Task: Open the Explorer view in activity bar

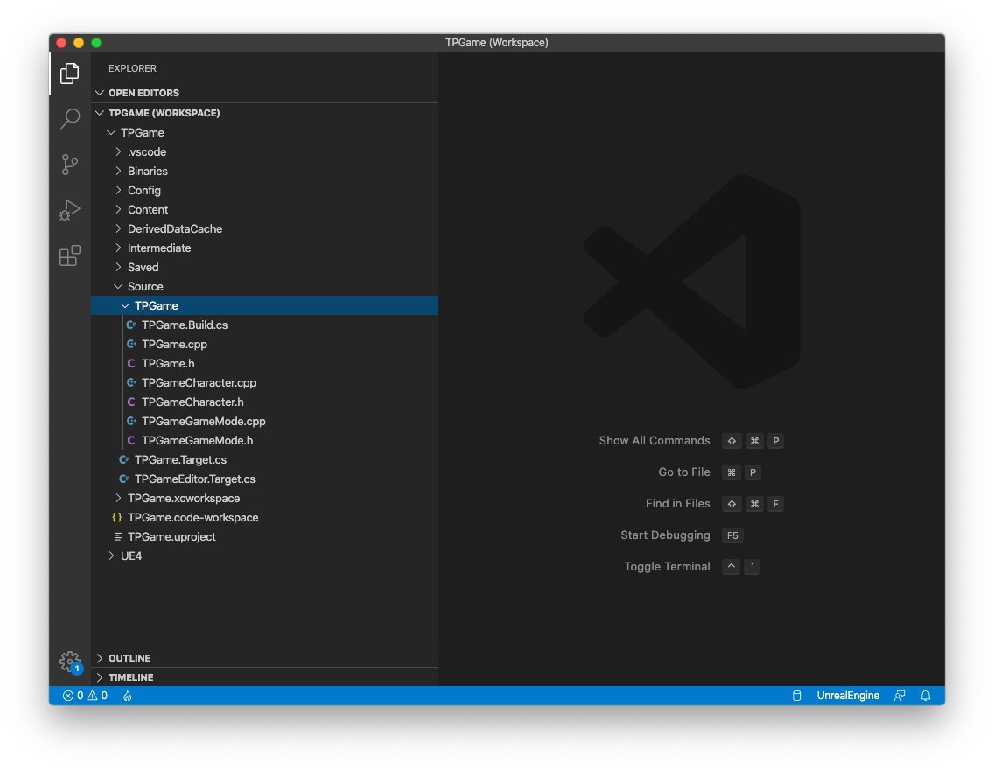Action: click(70, 73)
